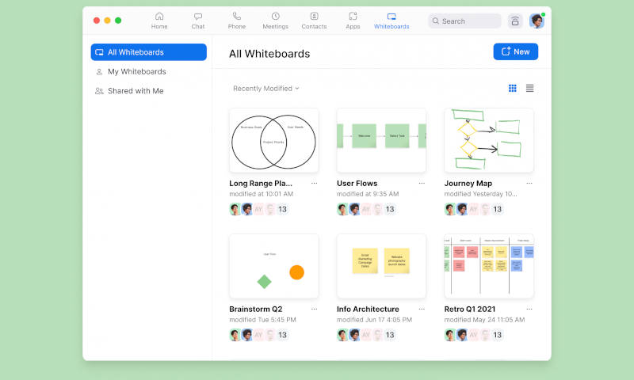The width and height of the screenshot is (634, 380).
Task: Open the Home tab icon
Action: coord(159,17)
